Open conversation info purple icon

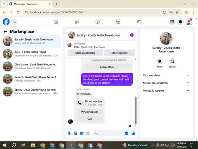pos(132,35)
